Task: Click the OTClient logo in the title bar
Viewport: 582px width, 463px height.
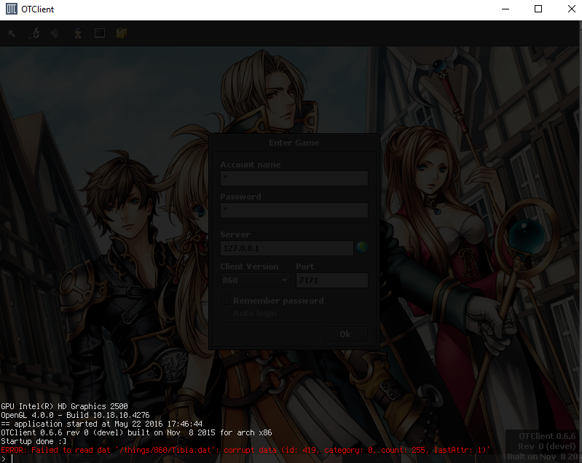Action: [12, 9]
